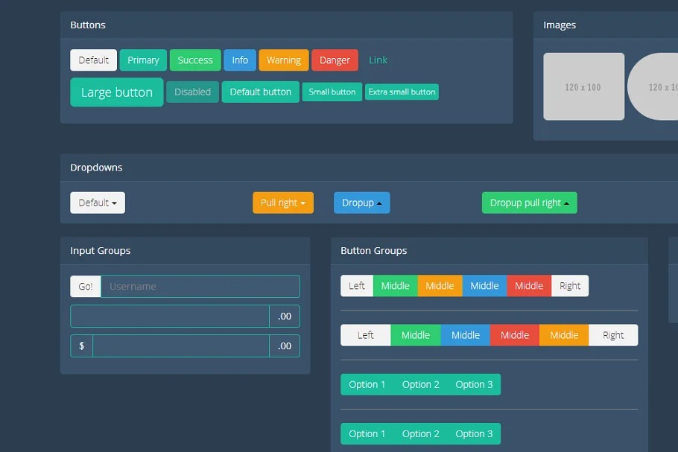The image size is (678, 452).
Task: Follow the teal Link text
Action: tap(378, 60)
